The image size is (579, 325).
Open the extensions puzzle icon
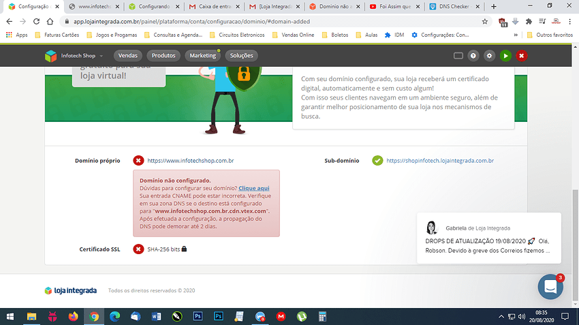tap(529, 21)
